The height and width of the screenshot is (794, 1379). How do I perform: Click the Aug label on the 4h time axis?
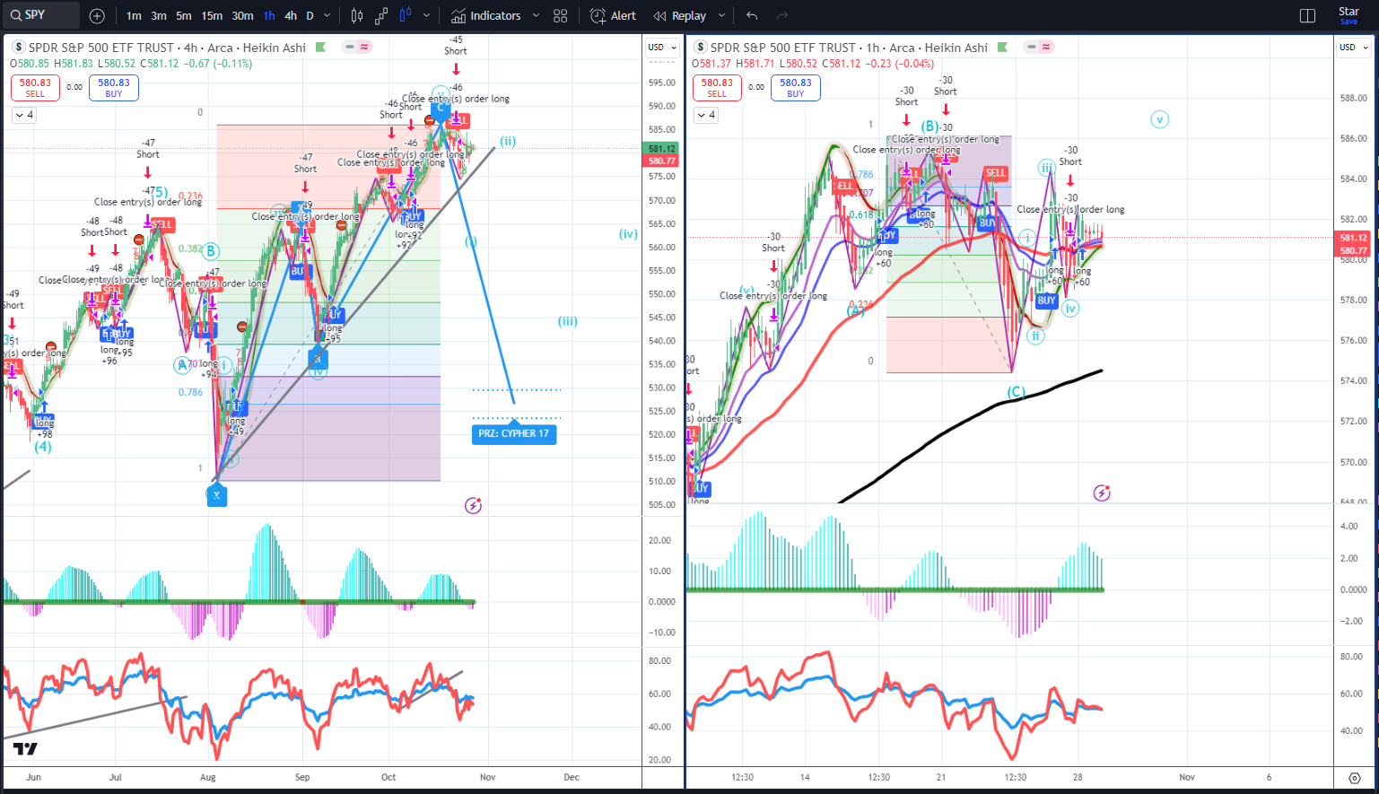pos(208,777)
